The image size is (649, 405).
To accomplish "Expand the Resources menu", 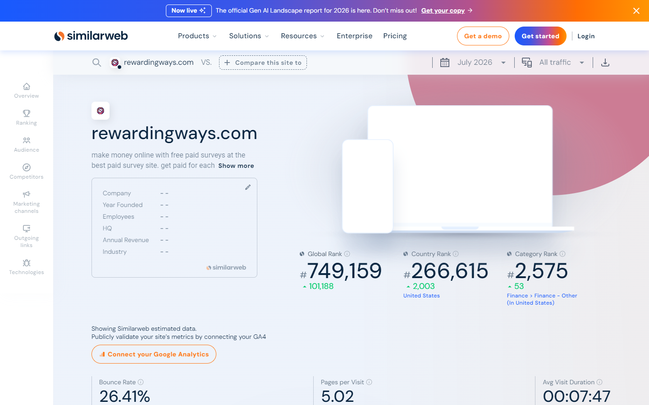I will 302,36.
